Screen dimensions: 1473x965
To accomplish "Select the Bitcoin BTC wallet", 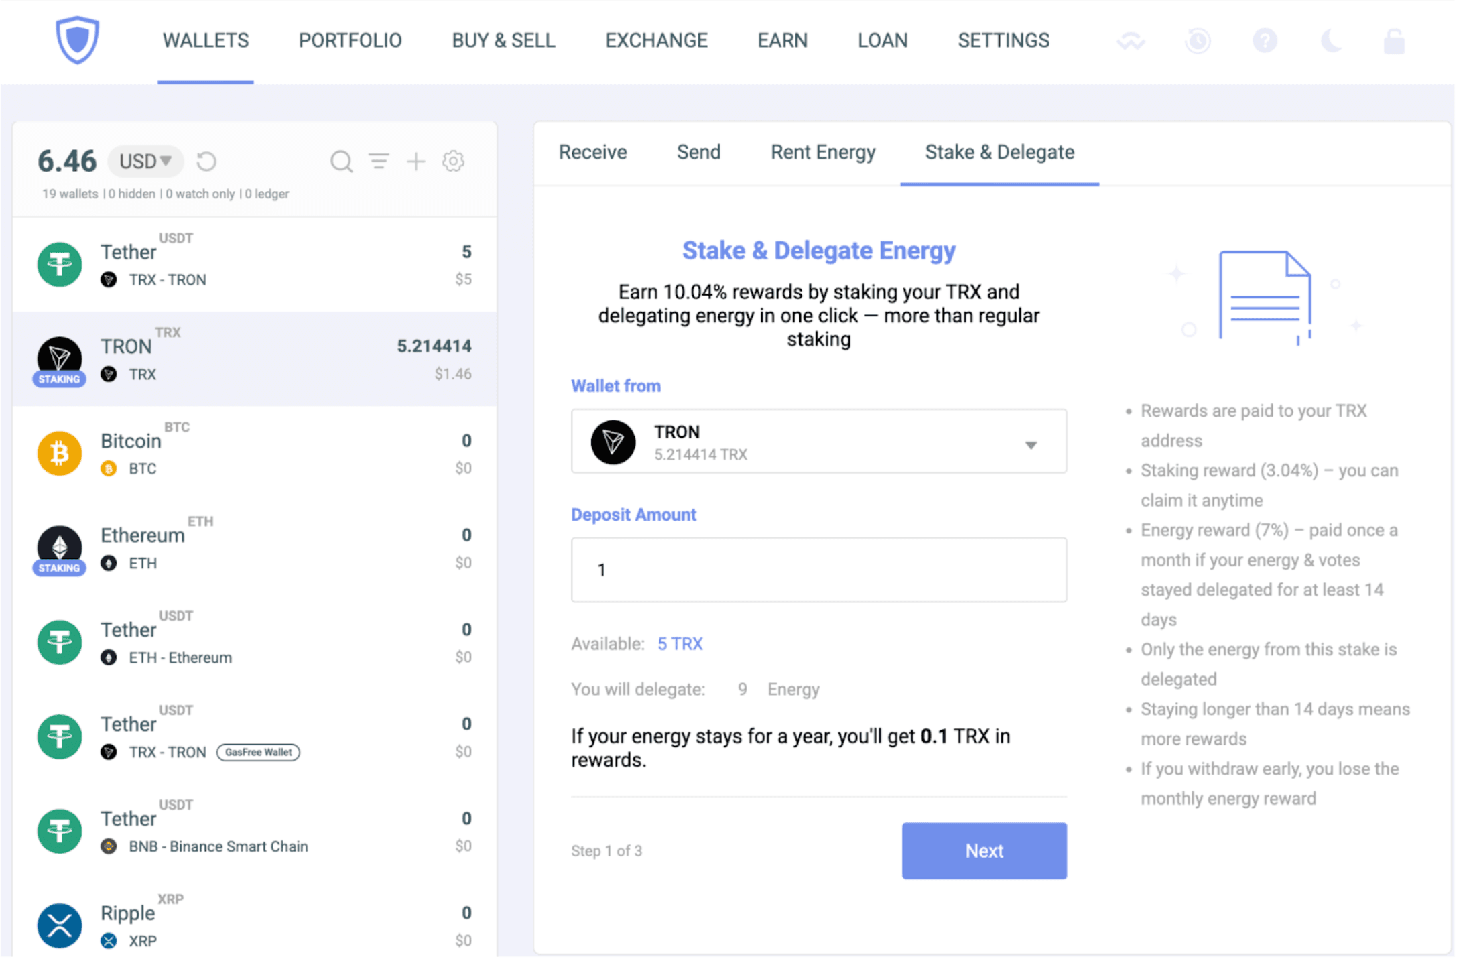I will tap(255, 454).
